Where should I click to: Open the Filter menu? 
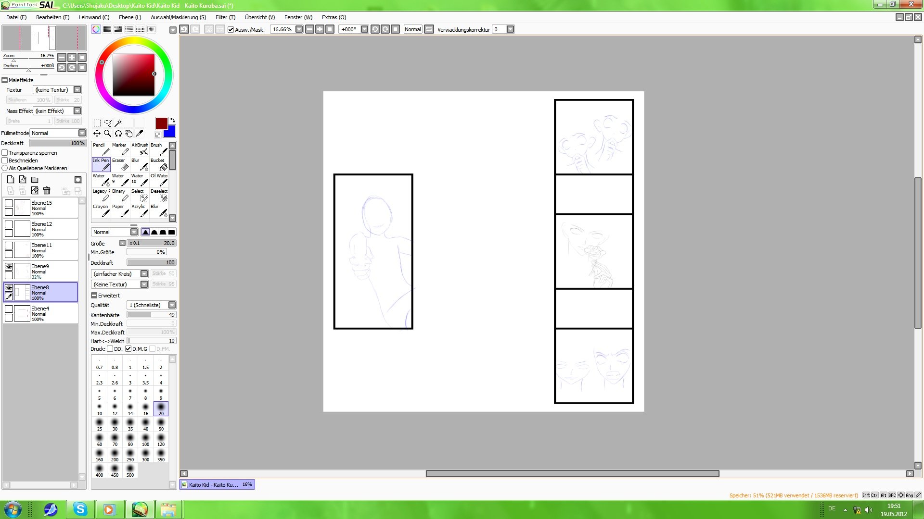(x=225, y=17)
